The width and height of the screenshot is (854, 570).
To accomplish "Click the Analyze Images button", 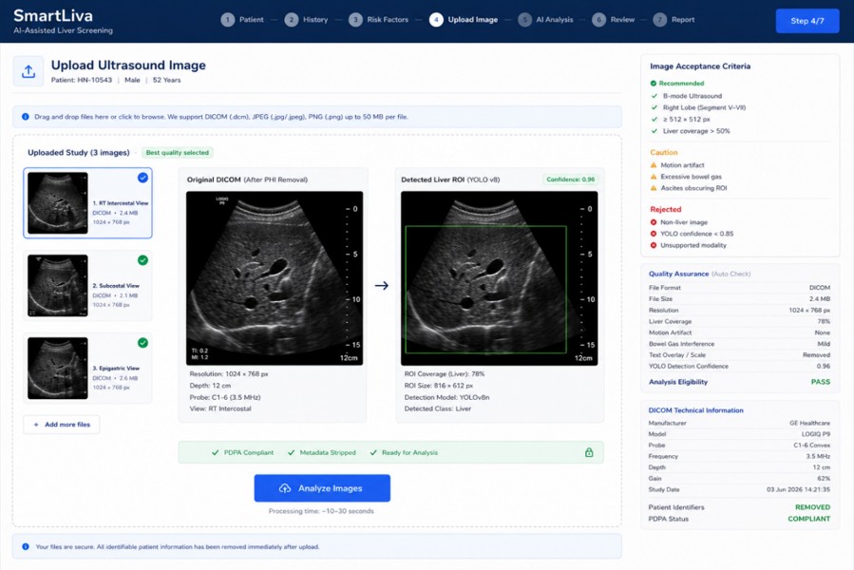I will [322, 488].
